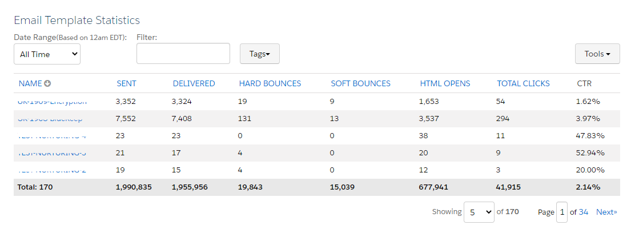The image size is (635, 225).
Task: Open the template with 7,552 sent
Action: pos(50,119)
